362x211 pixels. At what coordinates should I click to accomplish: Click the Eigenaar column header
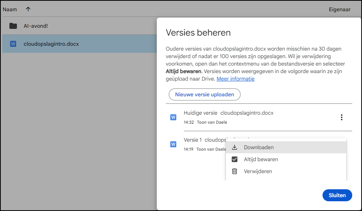339,9
